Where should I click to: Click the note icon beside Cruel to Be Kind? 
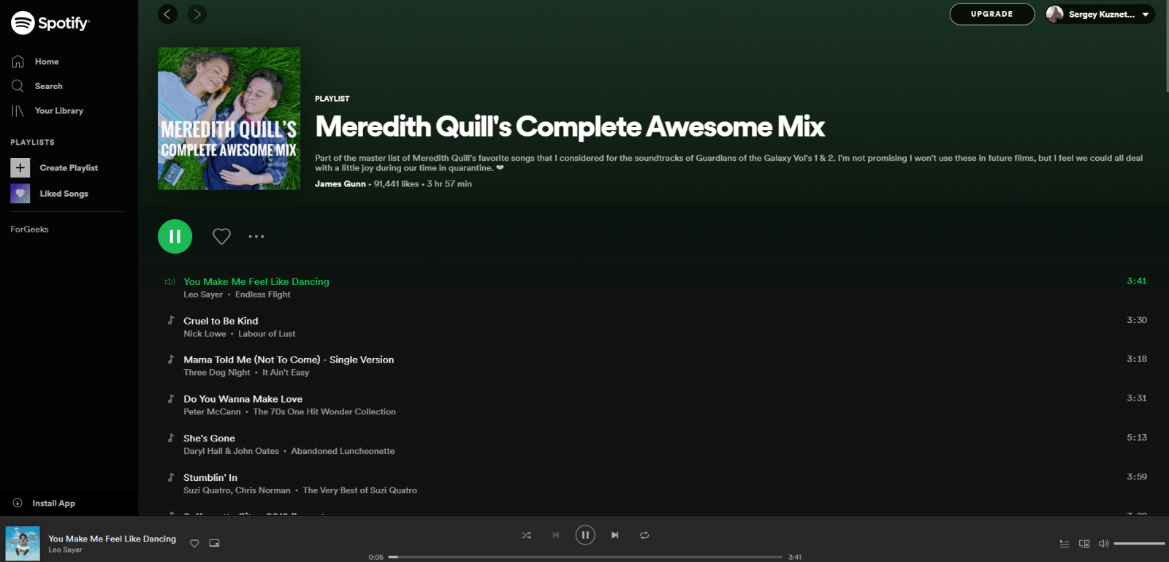tap(171, 320)
